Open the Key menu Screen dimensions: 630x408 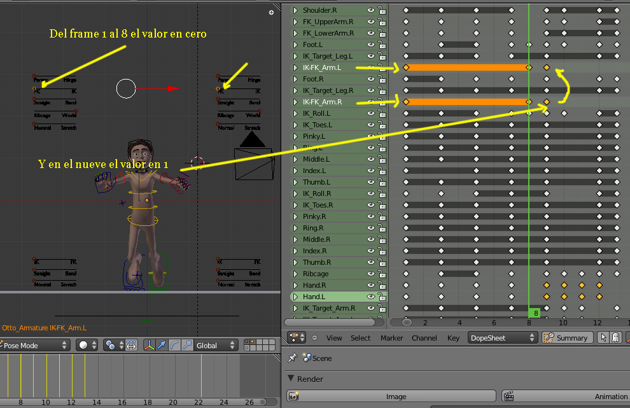[453, 337]
